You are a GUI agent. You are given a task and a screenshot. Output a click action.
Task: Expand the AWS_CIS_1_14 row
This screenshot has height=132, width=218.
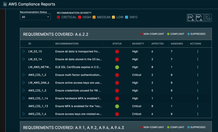click(x=24, y=98)
